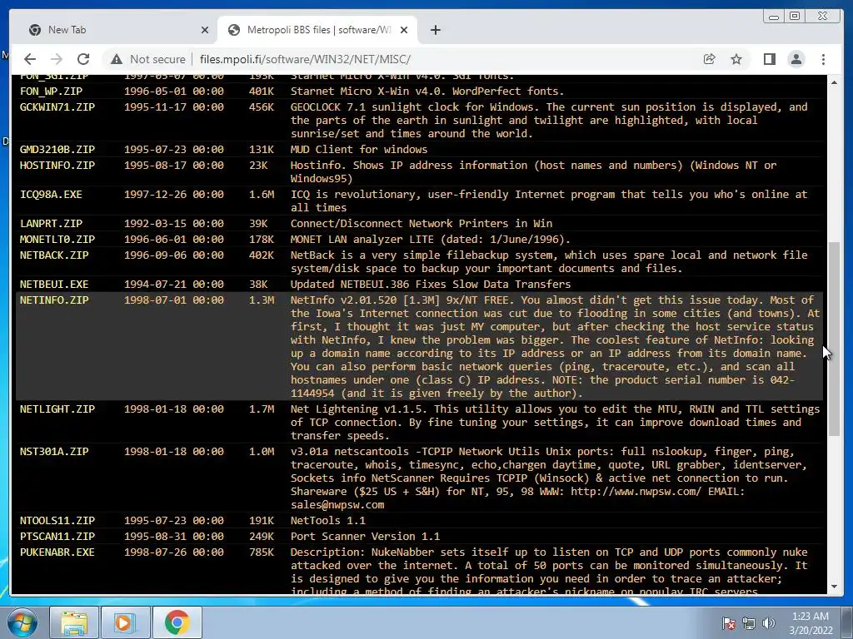Click the 'MUD Client for windows' description
Image resolution: width=853 pixels, height=639 pixels.
[x=359, y=150]
